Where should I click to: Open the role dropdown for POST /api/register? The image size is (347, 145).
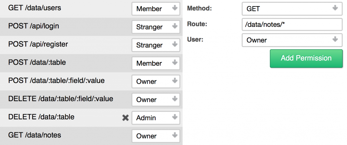(156, 45)
